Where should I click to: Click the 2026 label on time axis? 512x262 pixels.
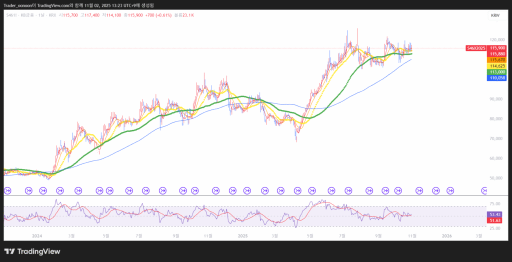point(446,235)
